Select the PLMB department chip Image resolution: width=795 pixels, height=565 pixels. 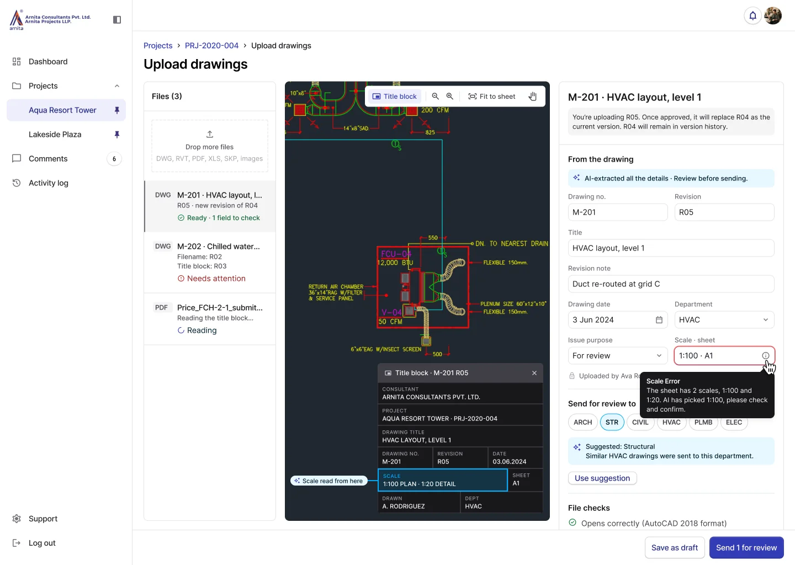pos(703,422)
